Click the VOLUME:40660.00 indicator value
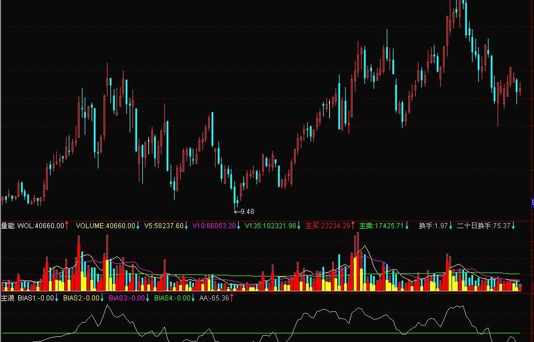 coord(106,225)
